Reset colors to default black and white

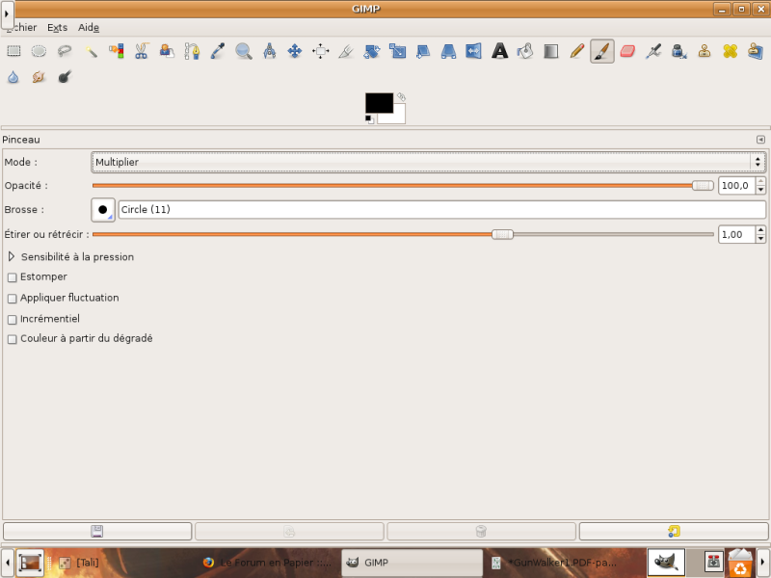pos(369,118)
